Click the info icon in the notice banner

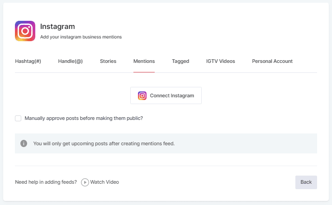[x=24, y=143]
